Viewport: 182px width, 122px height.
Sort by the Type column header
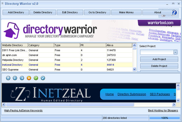[67, 45]
